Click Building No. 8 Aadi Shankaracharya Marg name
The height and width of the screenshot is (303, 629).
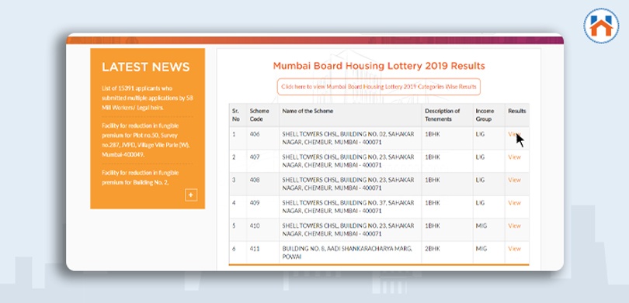[347, 253]
